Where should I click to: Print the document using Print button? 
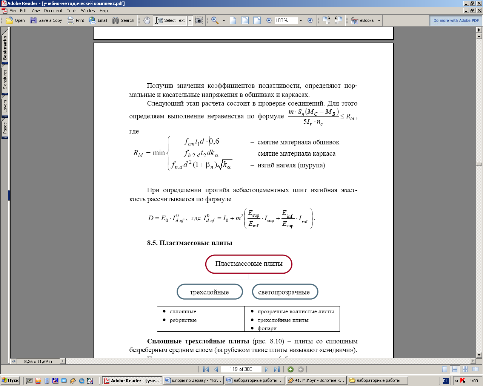pyautogui.click(x=75, y=20)
